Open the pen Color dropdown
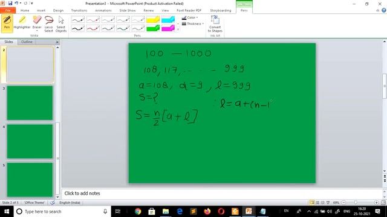 click(x=190, y=17)
